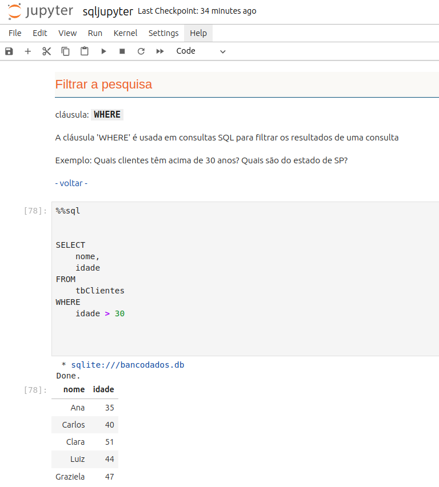Image resolution: width=439 pixels, height=487 pixels.
Task: Open the View menu
Action: (67, 33)
